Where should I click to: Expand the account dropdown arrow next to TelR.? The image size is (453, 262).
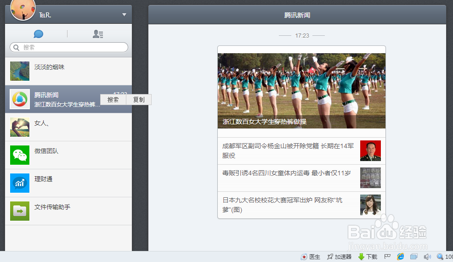tap(124, 15)
